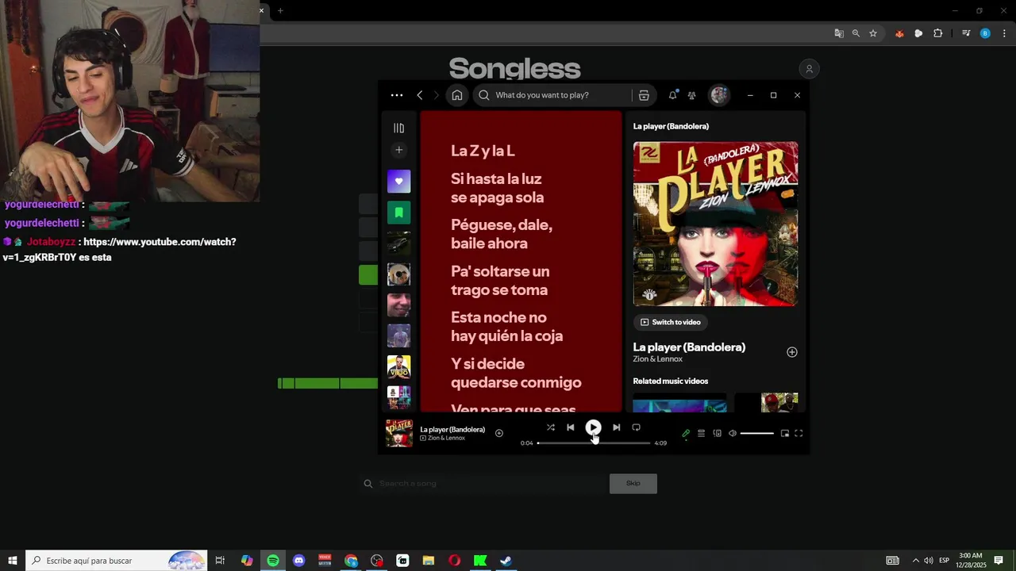
Task: Click the 'What do you want to play?' search field
Action: tap(553, 95)
